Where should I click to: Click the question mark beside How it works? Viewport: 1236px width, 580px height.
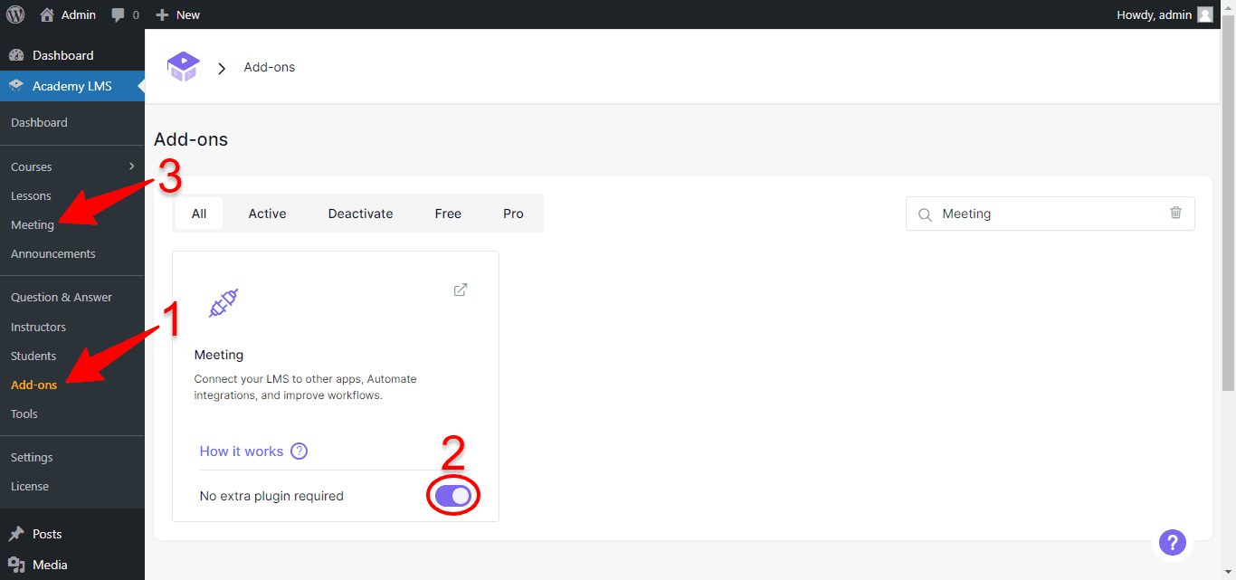(299, 451)
